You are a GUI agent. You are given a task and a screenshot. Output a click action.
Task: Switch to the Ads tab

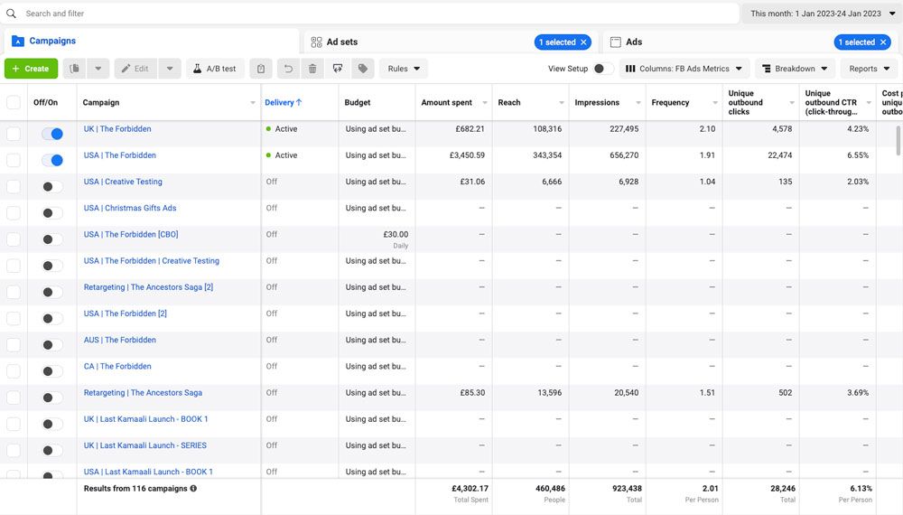coord(633,42)
